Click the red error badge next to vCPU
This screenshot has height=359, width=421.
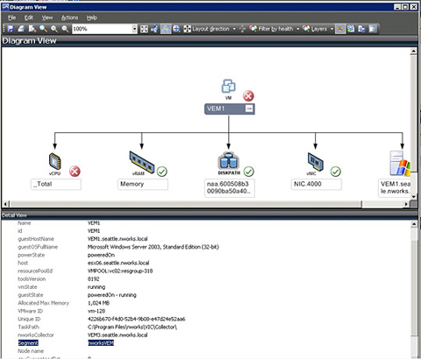75,172
